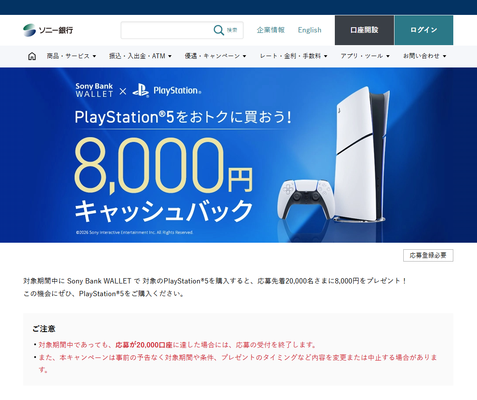The width and height of the screenshot is (477, 400).
Task: Click the DualSense controller image
Action: tap(306, 199)
